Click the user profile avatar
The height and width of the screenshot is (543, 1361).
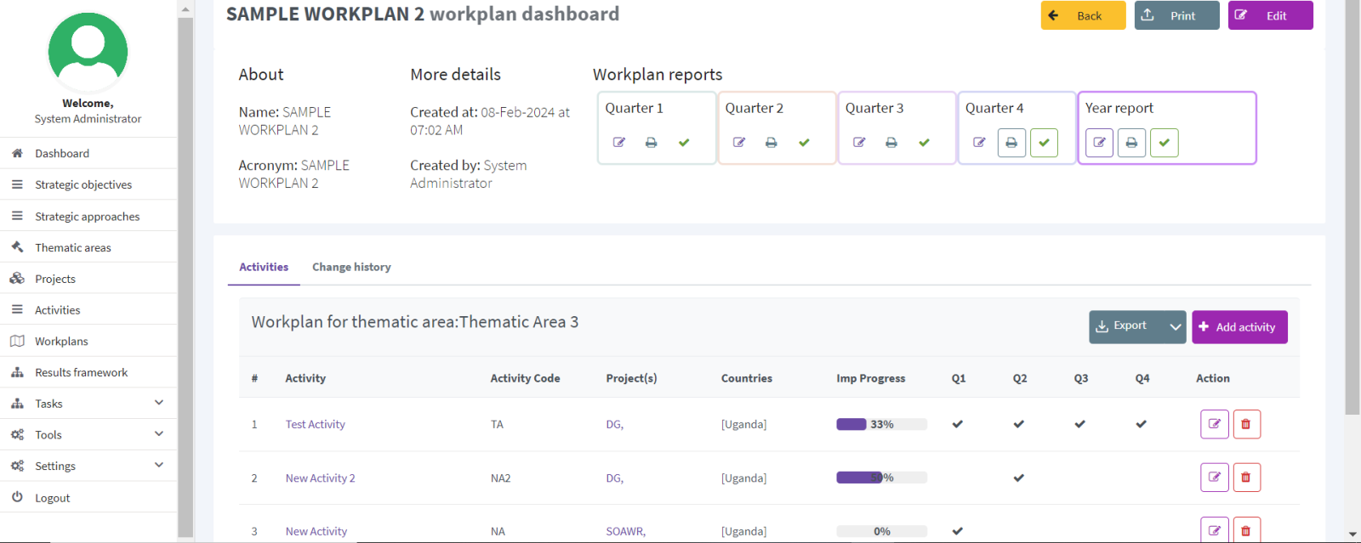pyautogui.click(x=88, y=51)
